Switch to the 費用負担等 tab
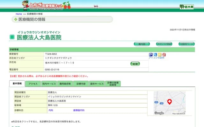204x127 pixels. (x=65, y=84)
